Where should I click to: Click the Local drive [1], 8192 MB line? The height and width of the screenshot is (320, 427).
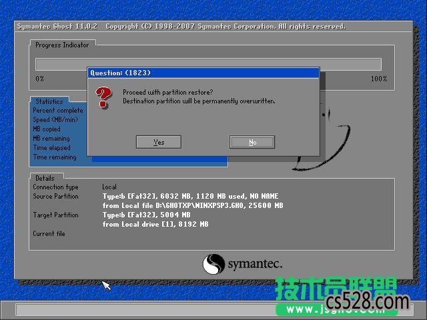pyautogui.click(x=155, y=224)
